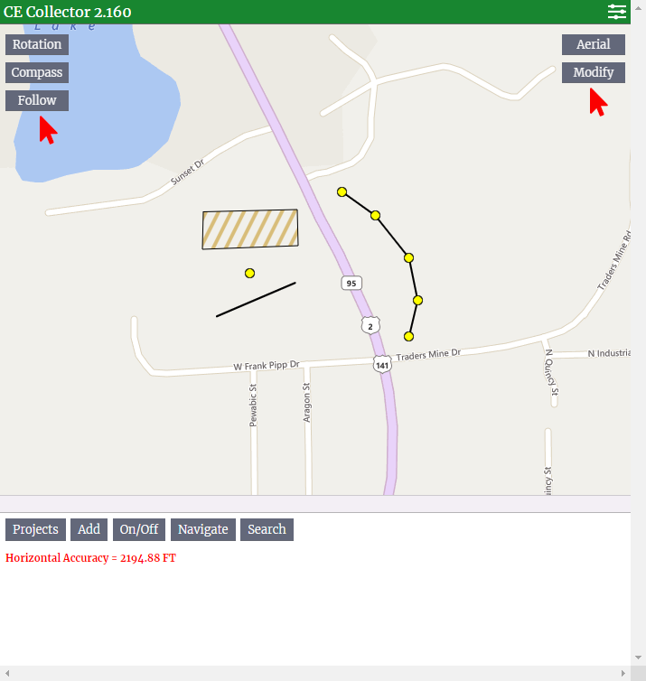Click the route 141 shield icon

pyautogui.click(x=382, y=365)
